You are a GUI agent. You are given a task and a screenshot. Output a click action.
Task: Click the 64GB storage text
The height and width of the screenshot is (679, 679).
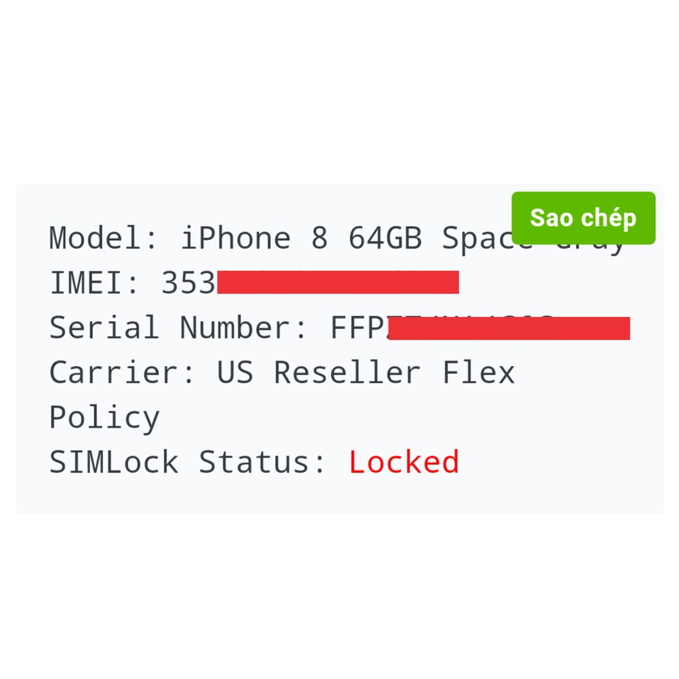pyautogui.click(x=385, y=238)
